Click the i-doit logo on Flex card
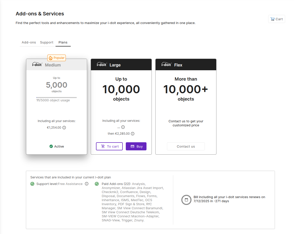 pos(166,64)
